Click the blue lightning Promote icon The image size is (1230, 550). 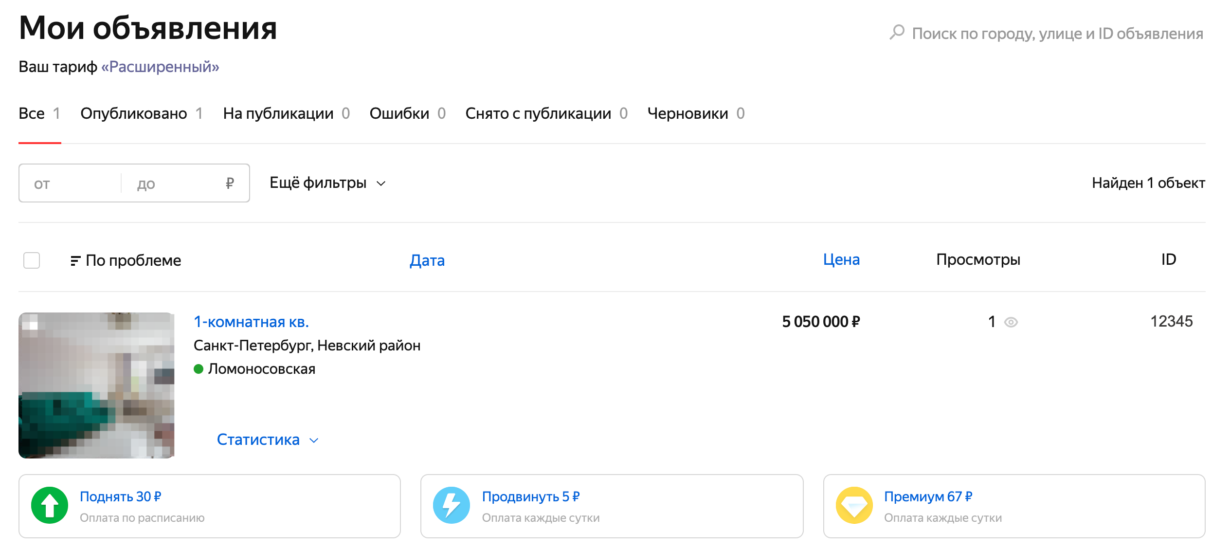tap(452, 505)
